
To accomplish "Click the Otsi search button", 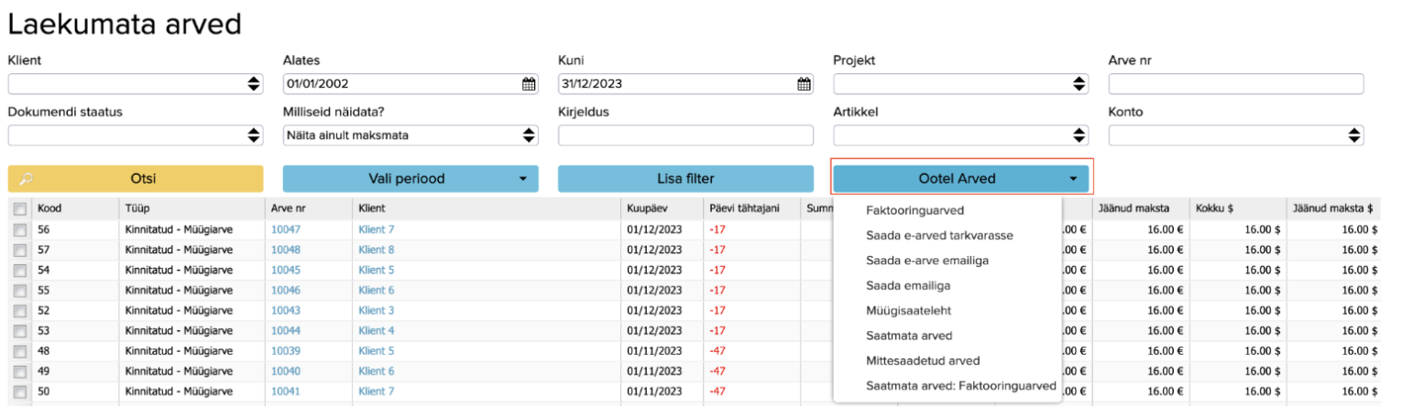I will click(136, 179).
